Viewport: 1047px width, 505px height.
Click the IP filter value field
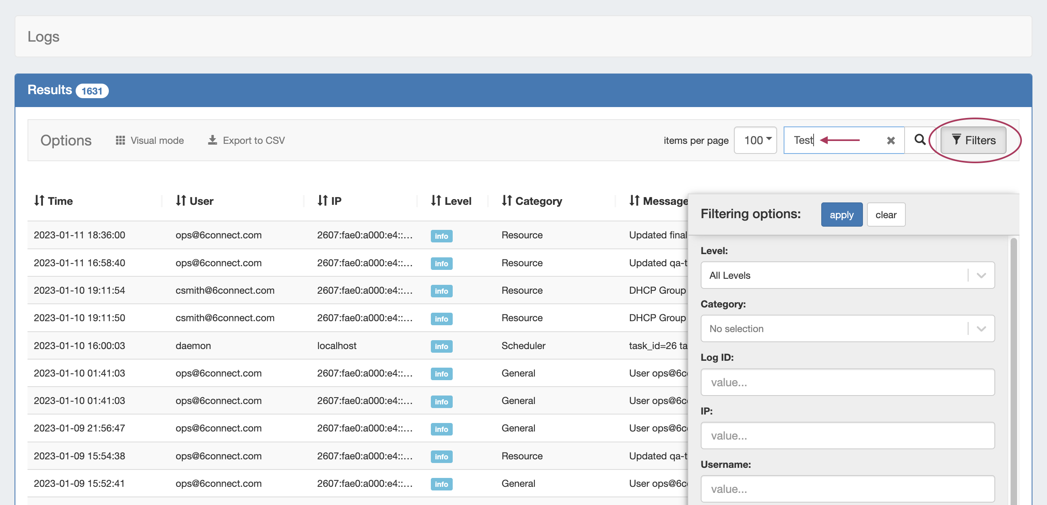click(x=848, y=436)
